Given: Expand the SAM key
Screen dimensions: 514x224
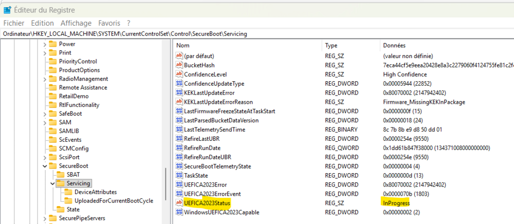Looking at the screenshot, I should [x=45, y=122].
